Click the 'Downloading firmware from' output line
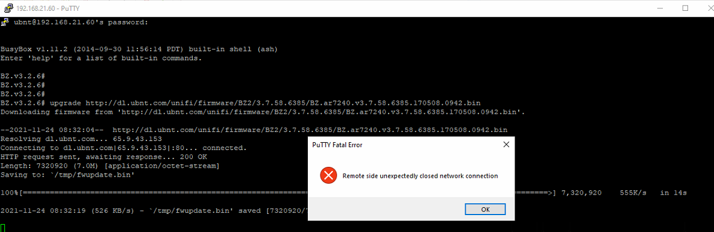714x232 pixels. pos(263,112)
